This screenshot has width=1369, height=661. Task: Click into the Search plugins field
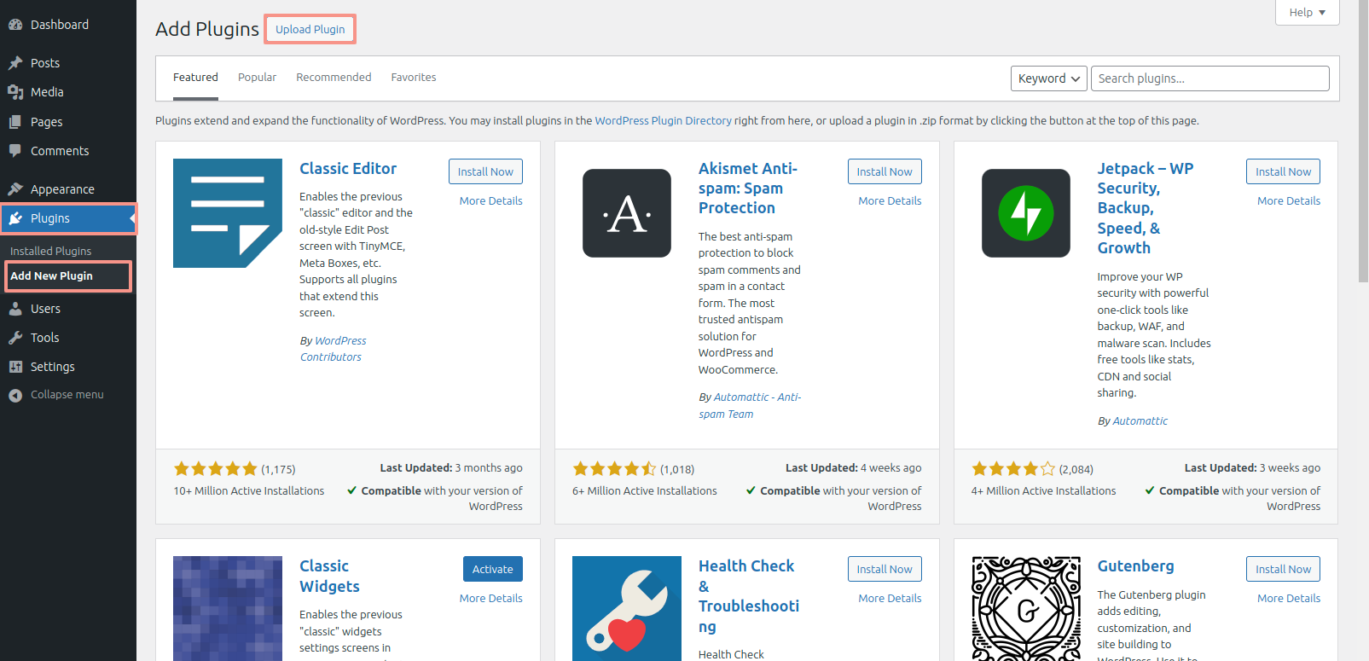pos(1209,78)
